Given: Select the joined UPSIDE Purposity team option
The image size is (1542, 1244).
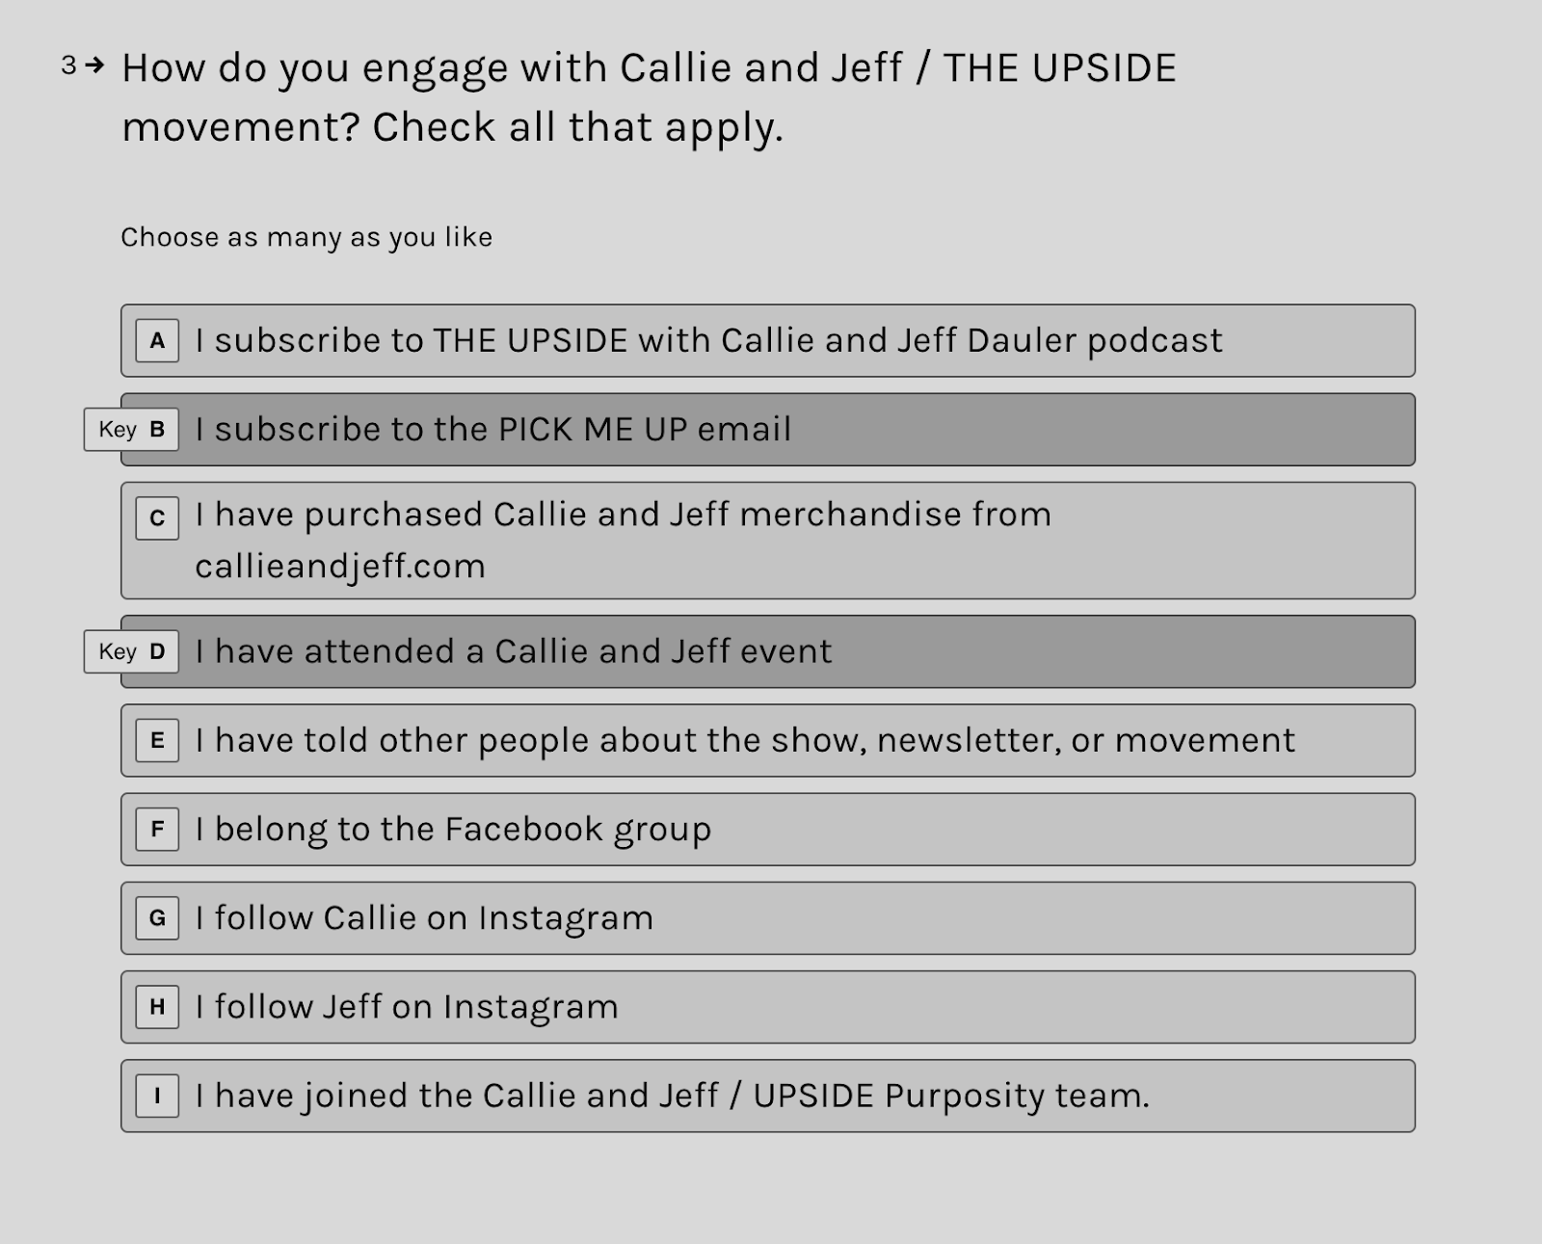Looking at the screenshot, I should (x=767, y=1096).
